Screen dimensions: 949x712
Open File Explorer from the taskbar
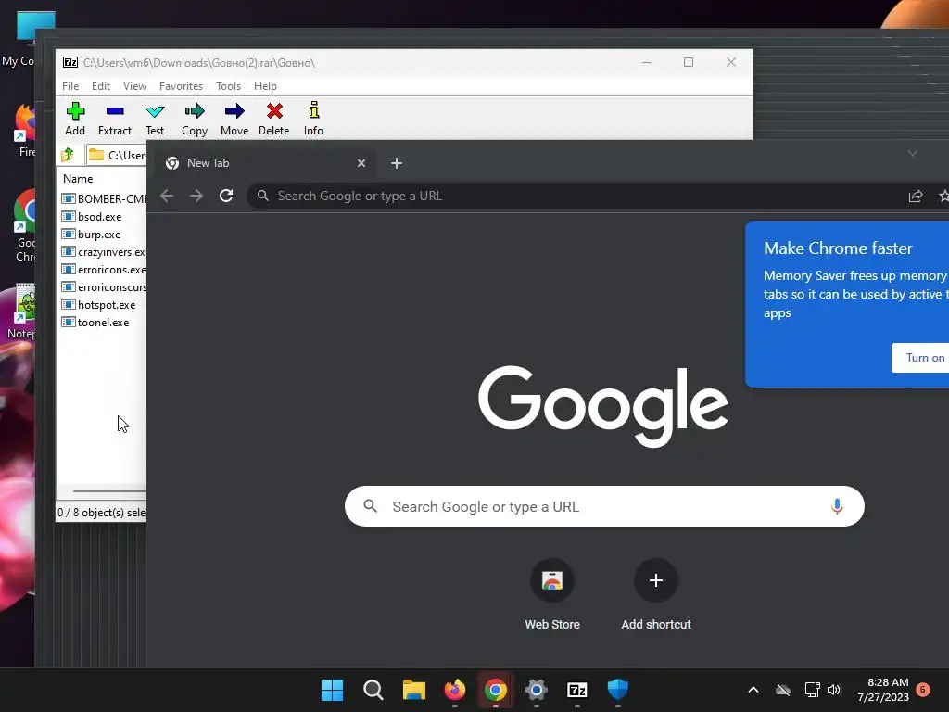click(414, 690)
